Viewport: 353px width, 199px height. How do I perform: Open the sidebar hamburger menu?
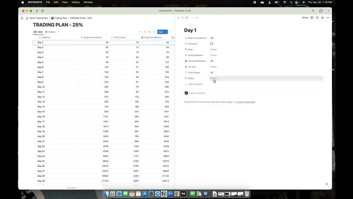[22, 18]
